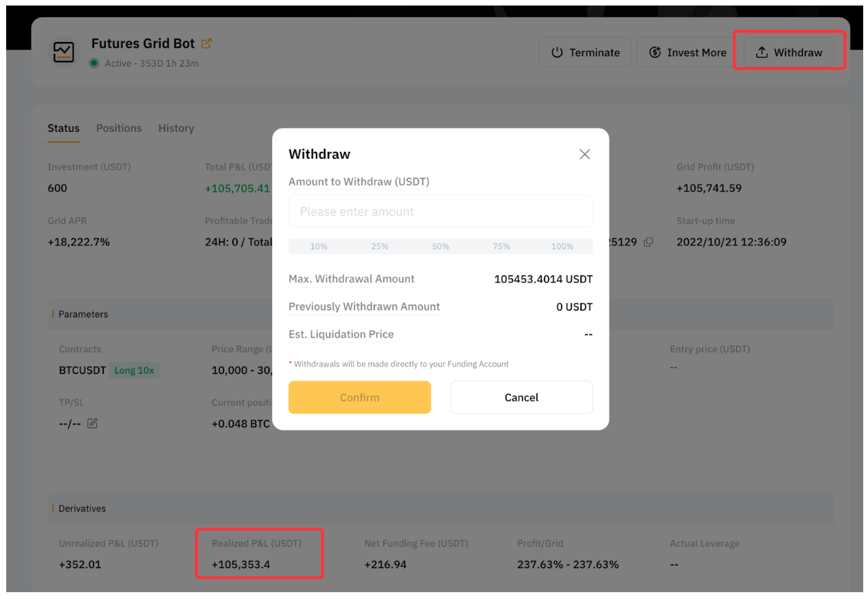Viewport: 868px width, 599px height.
Task: Select the Status tab
Action: pos(63,128)
